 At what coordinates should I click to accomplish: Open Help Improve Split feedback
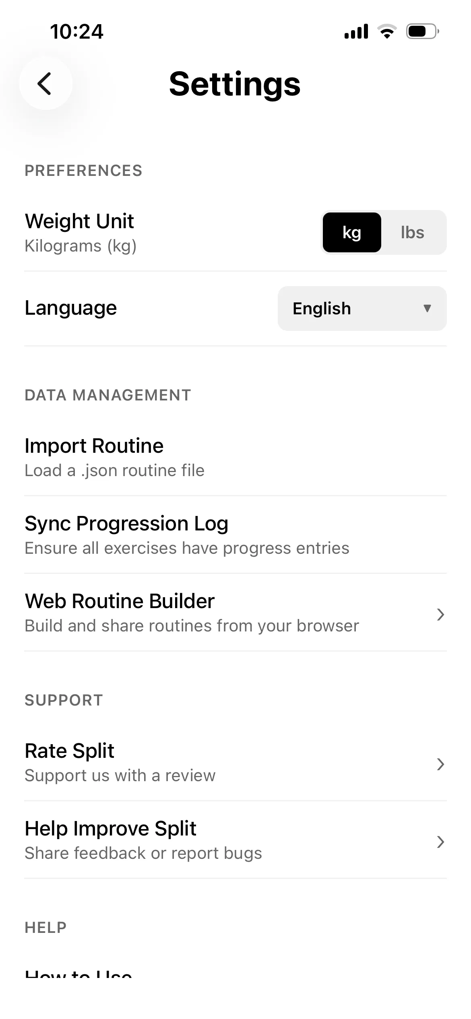(235, 840)
